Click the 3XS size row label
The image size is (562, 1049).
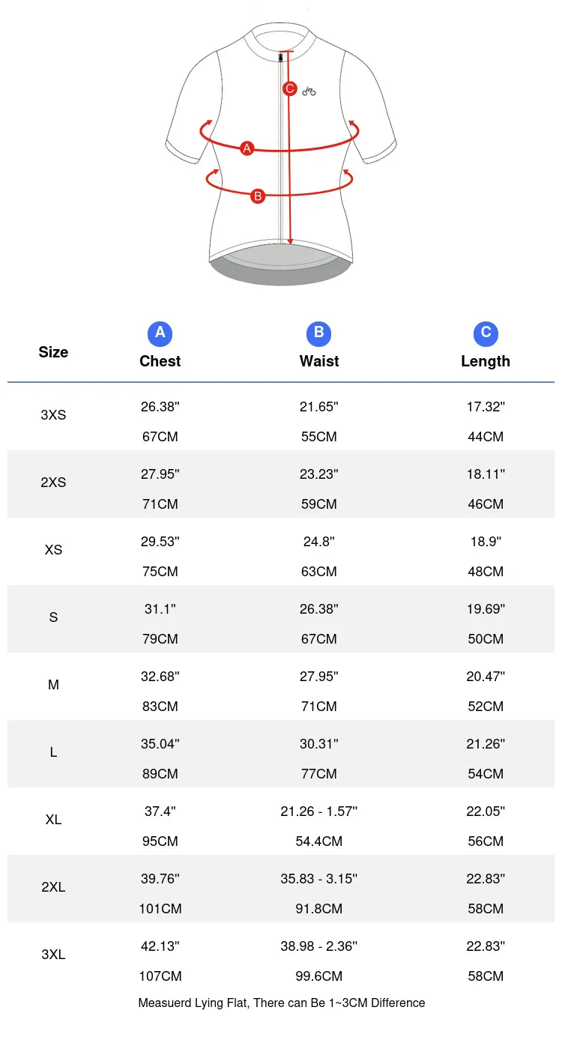(53, 415)
